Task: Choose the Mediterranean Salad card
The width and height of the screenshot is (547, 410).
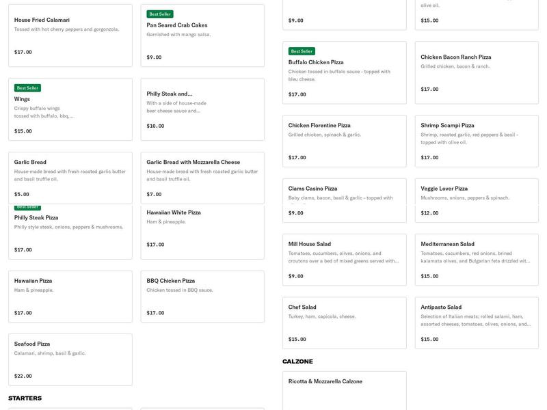Action: (477, 260)
